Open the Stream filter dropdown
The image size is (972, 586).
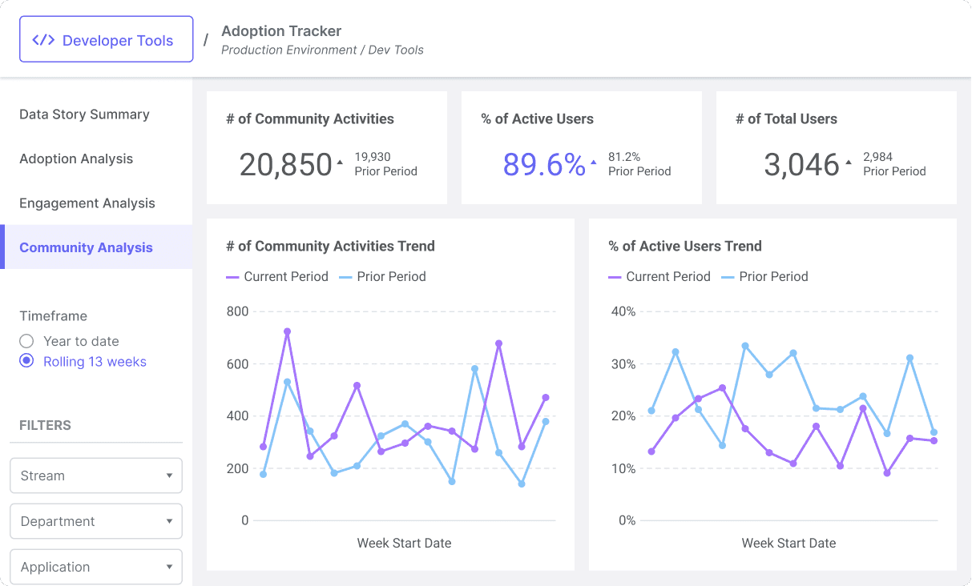pyautogui.click(x=95, y=475)
